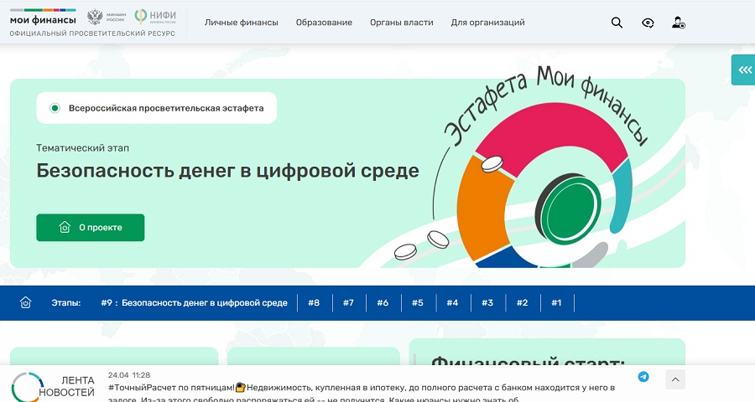755x402 pixels.
Task: Open the Образование menu
Action: pos(324,23)
